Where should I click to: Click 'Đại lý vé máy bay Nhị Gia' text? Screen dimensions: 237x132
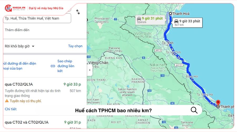pos(46,8)
